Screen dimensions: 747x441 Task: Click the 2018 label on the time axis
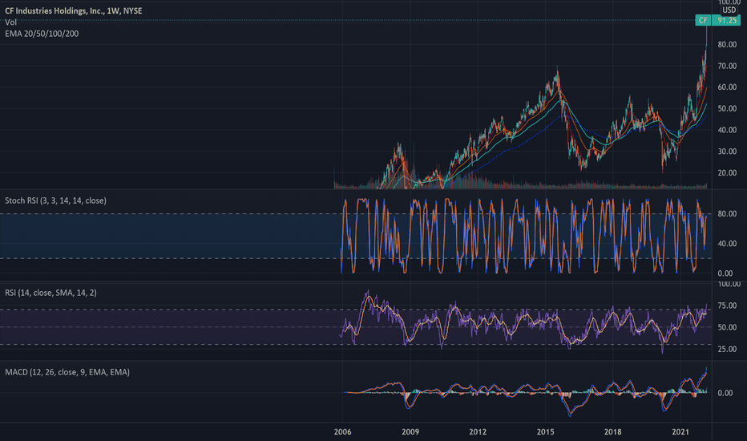tap(612, 432)
